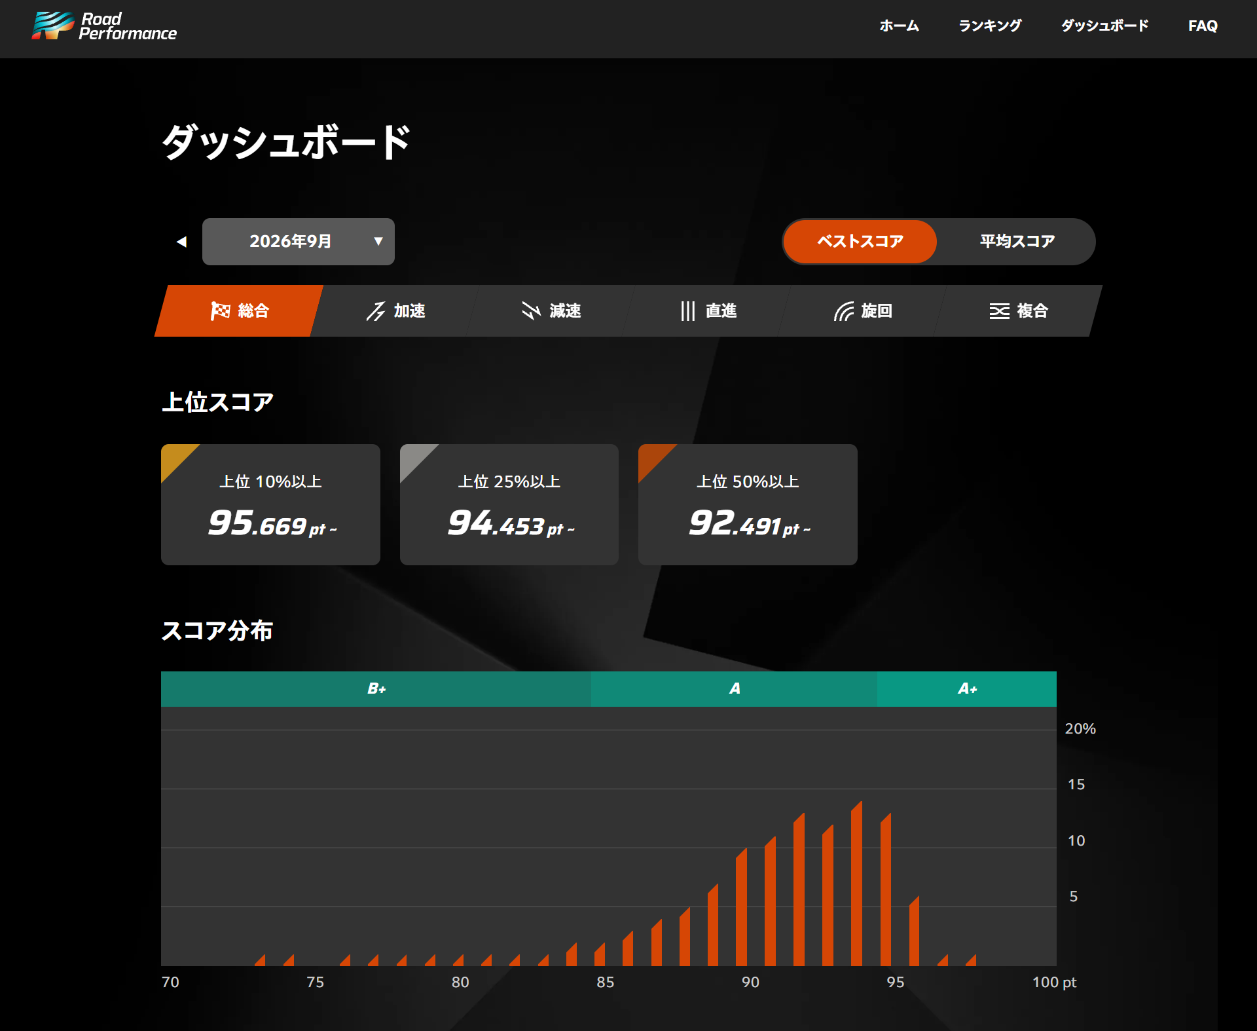Viewport: 1257px width, 1031px height.
Task: Select the 総合 tab
Action: click(239, 310)
